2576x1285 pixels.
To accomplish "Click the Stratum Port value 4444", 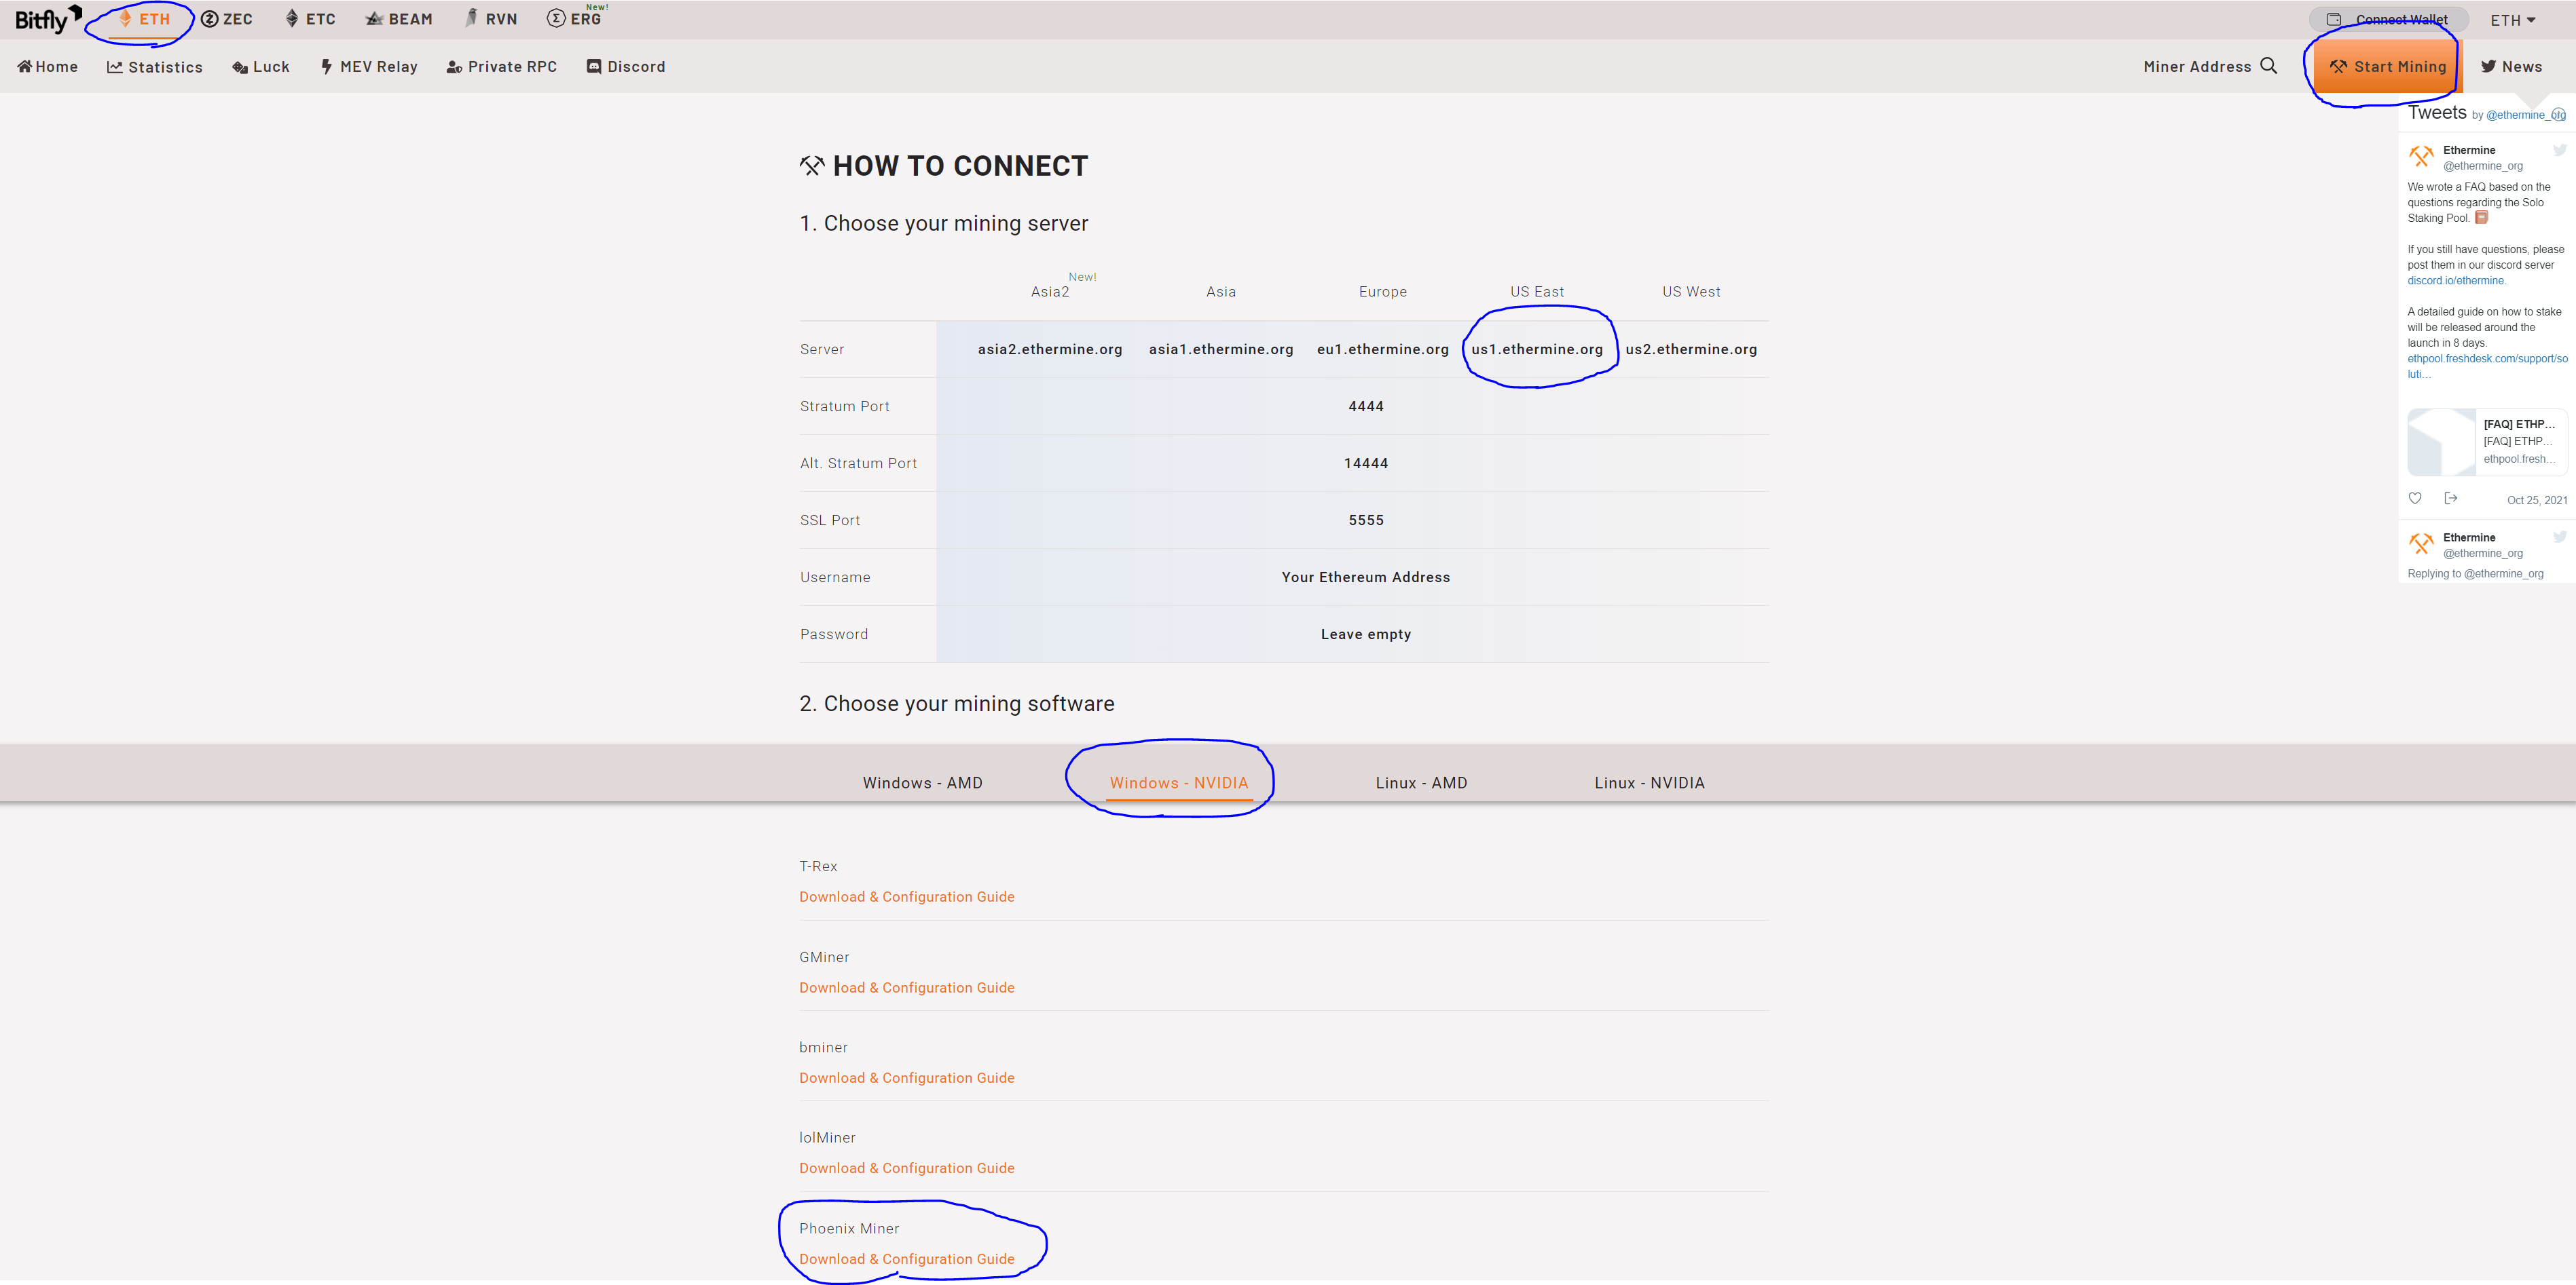I will [x=1366, y=406].
